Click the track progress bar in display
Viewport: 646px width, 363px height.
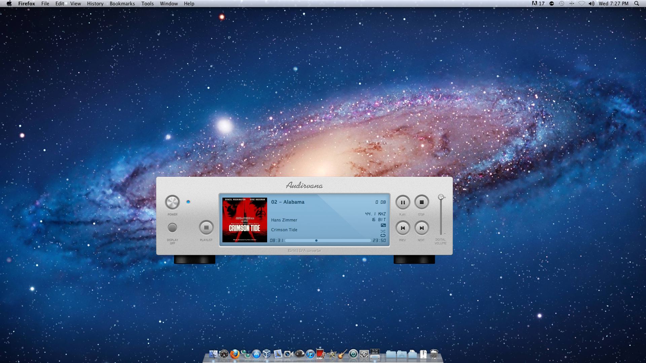point(328,240)
